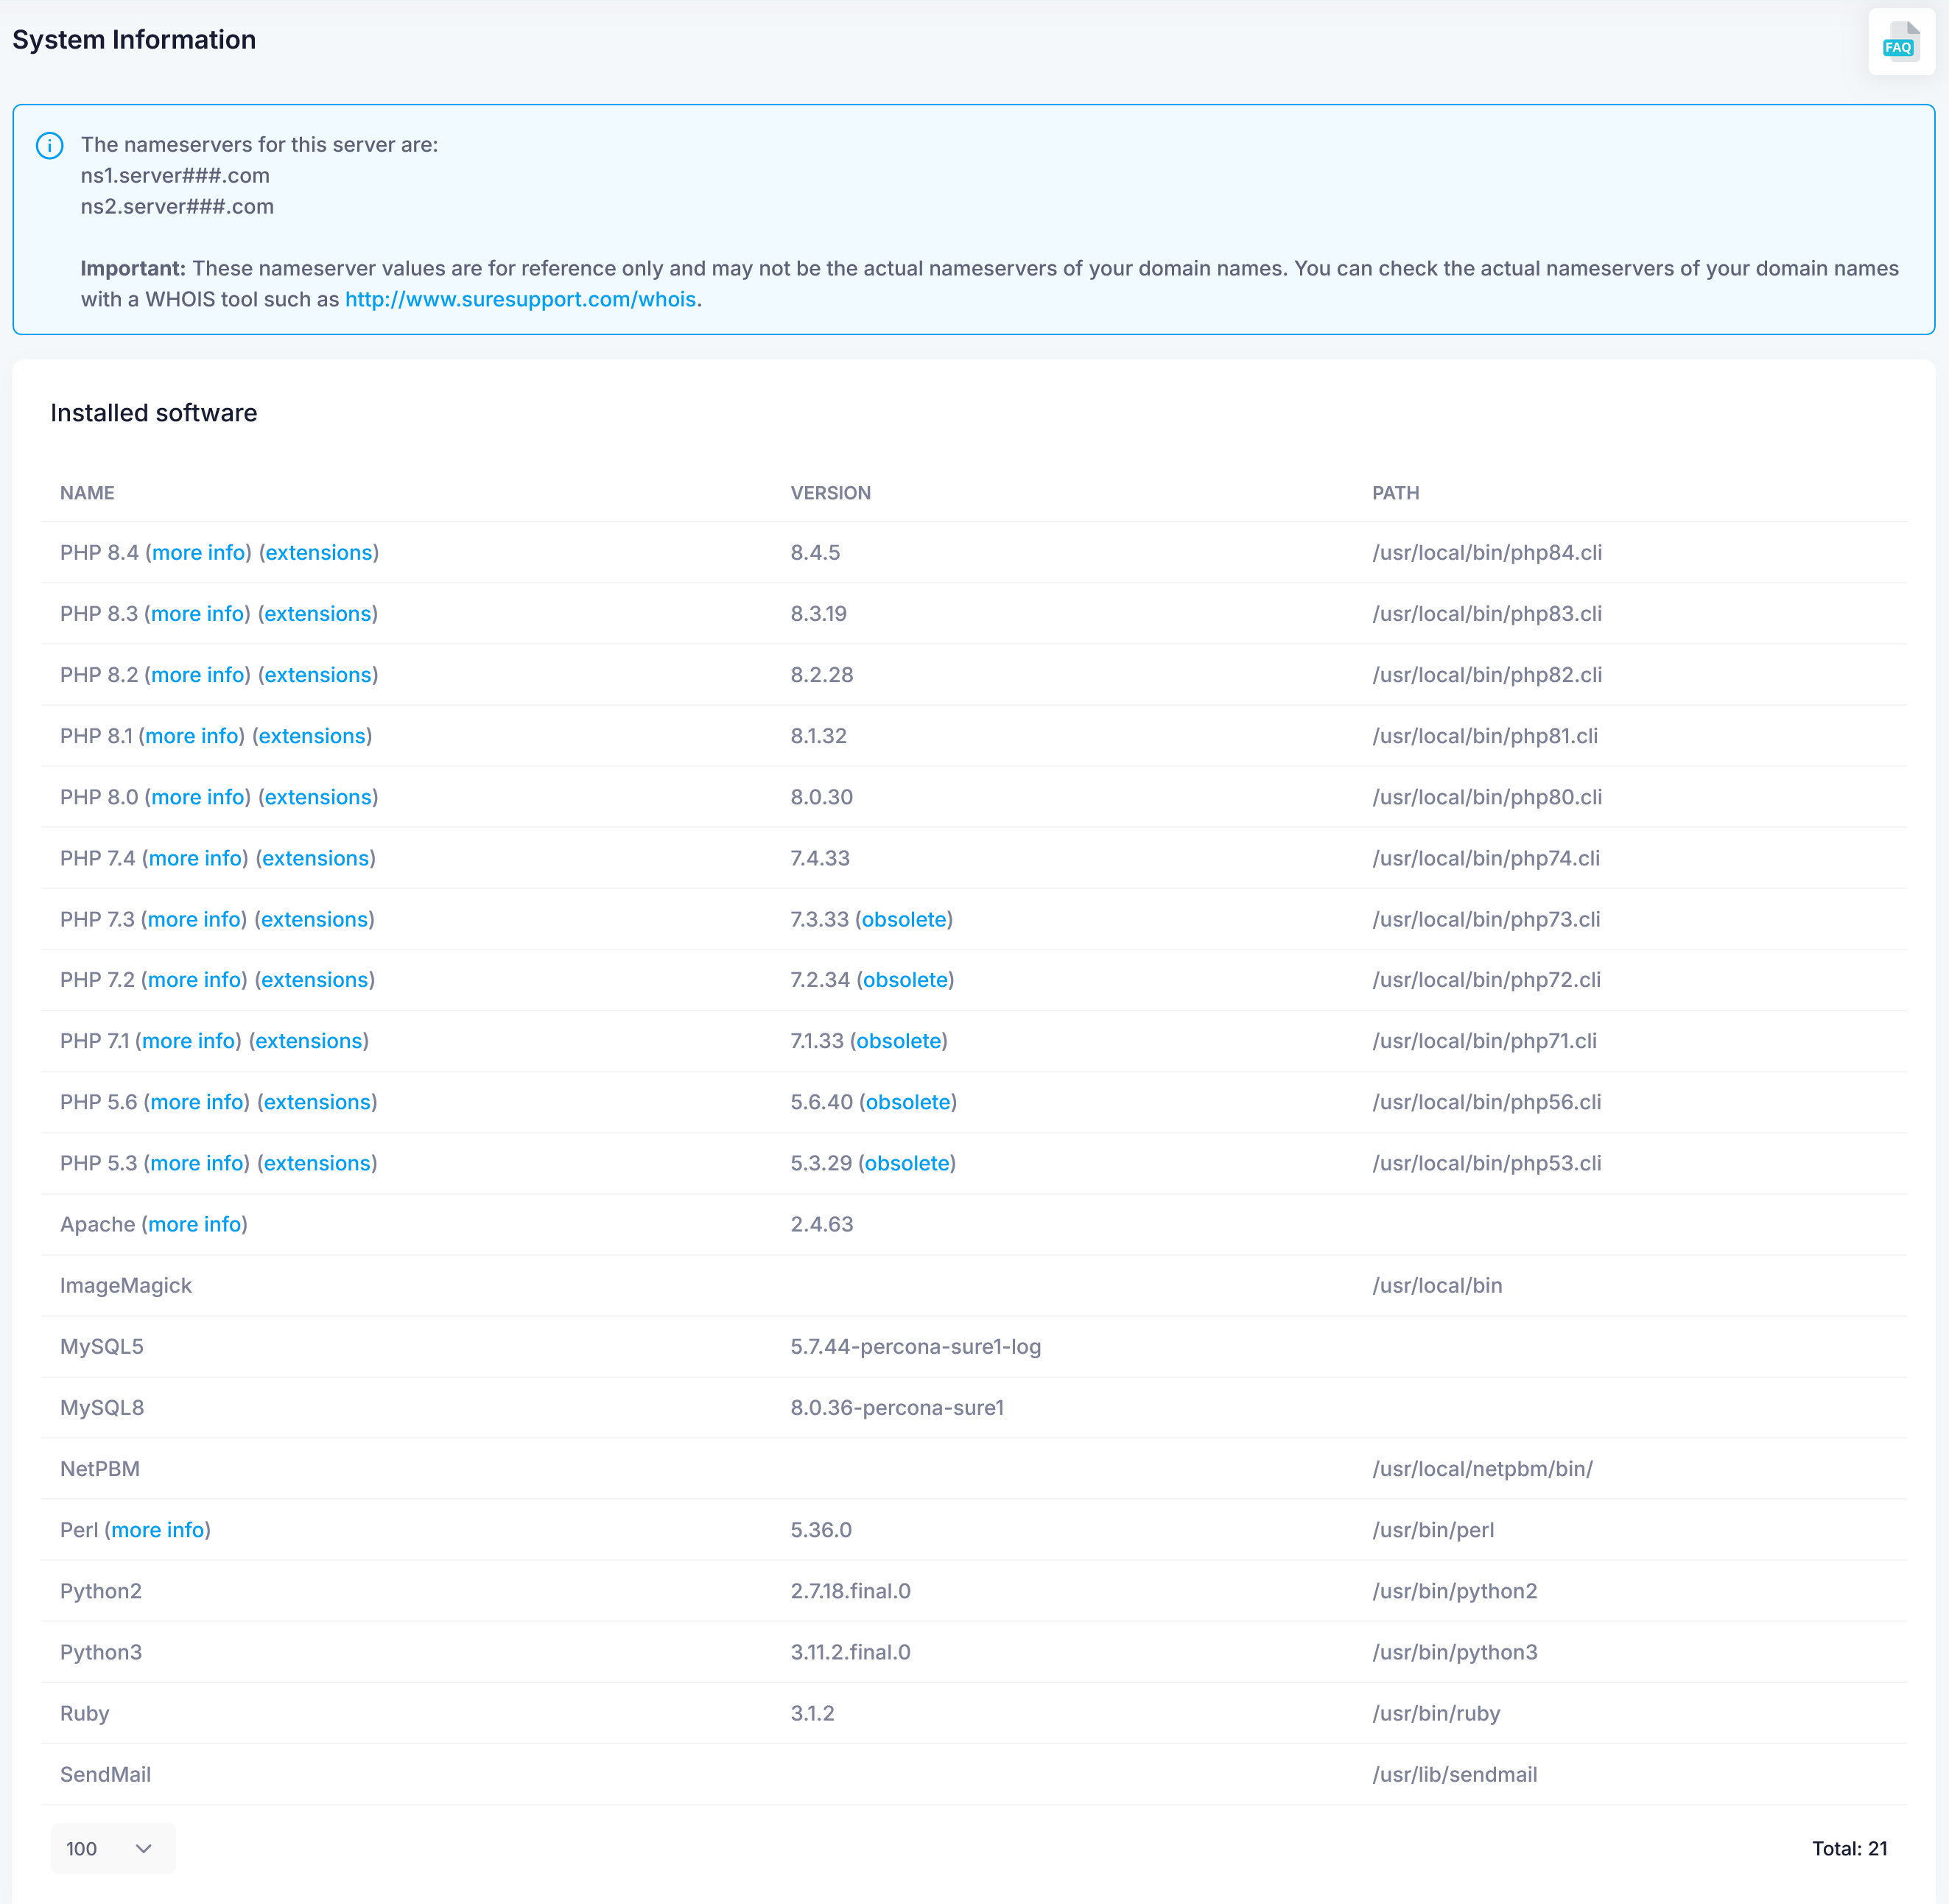This screenshot has height=1904, width=1949.
Task: Open more info for PHP 8.0
Action: [198, 796]
